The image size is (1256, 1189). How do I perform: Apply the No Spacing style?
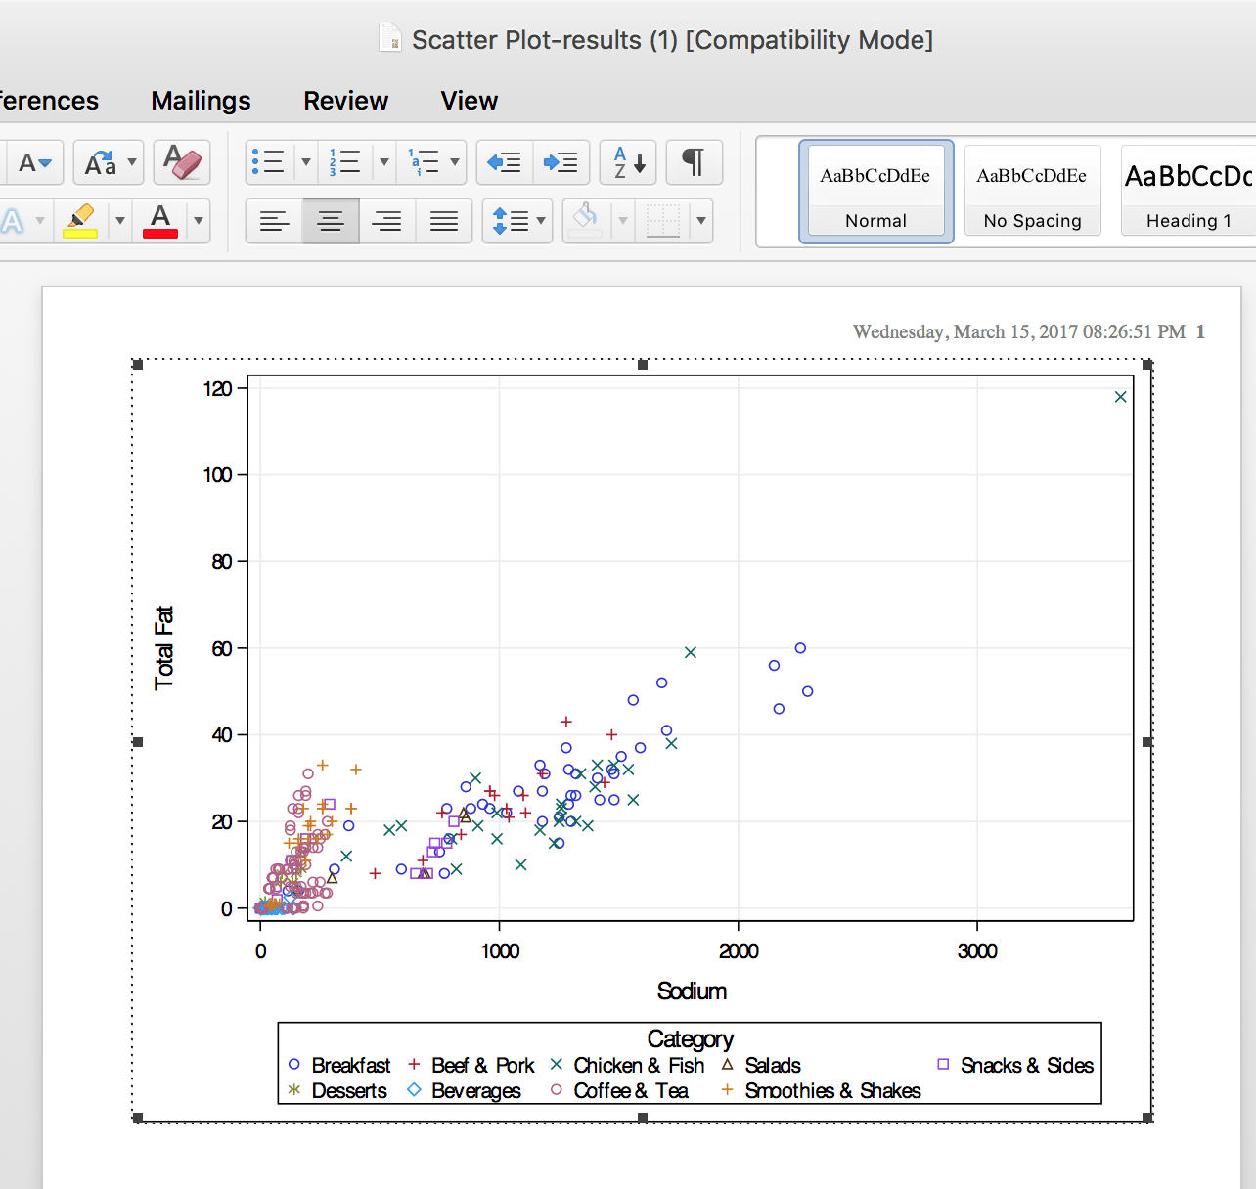click(1032, 192)
